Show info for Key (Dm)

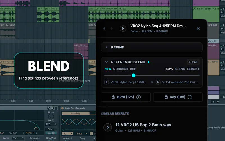click(x=190, y=97)
